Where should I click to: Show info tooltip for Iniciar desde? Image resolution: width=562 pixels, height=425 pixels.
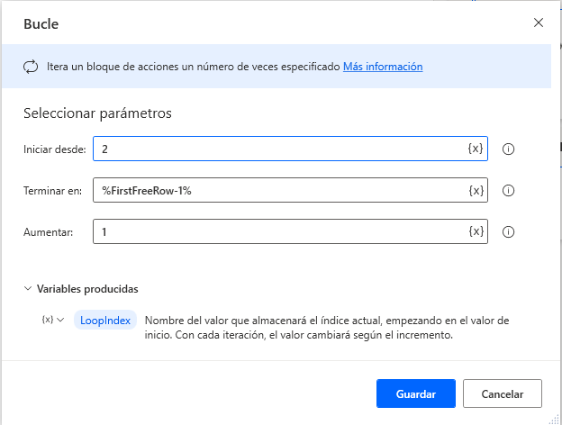(508, 149)
